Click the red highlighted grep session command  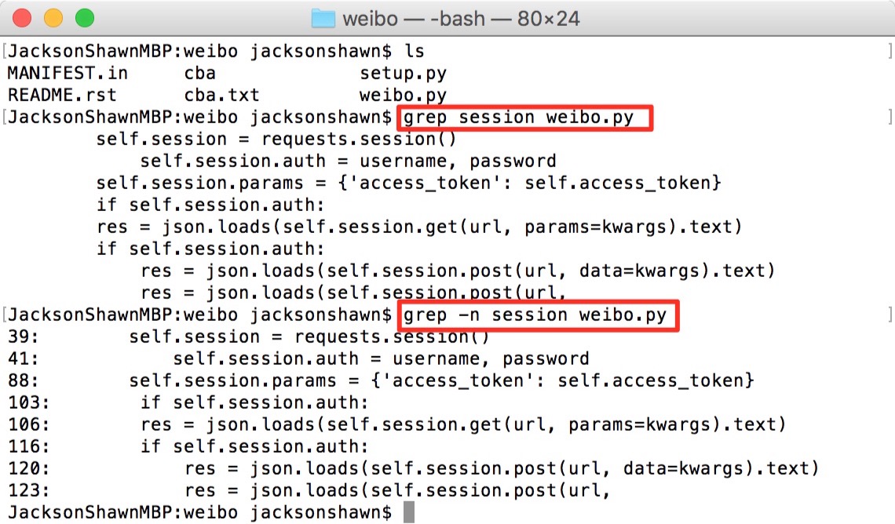524,116
